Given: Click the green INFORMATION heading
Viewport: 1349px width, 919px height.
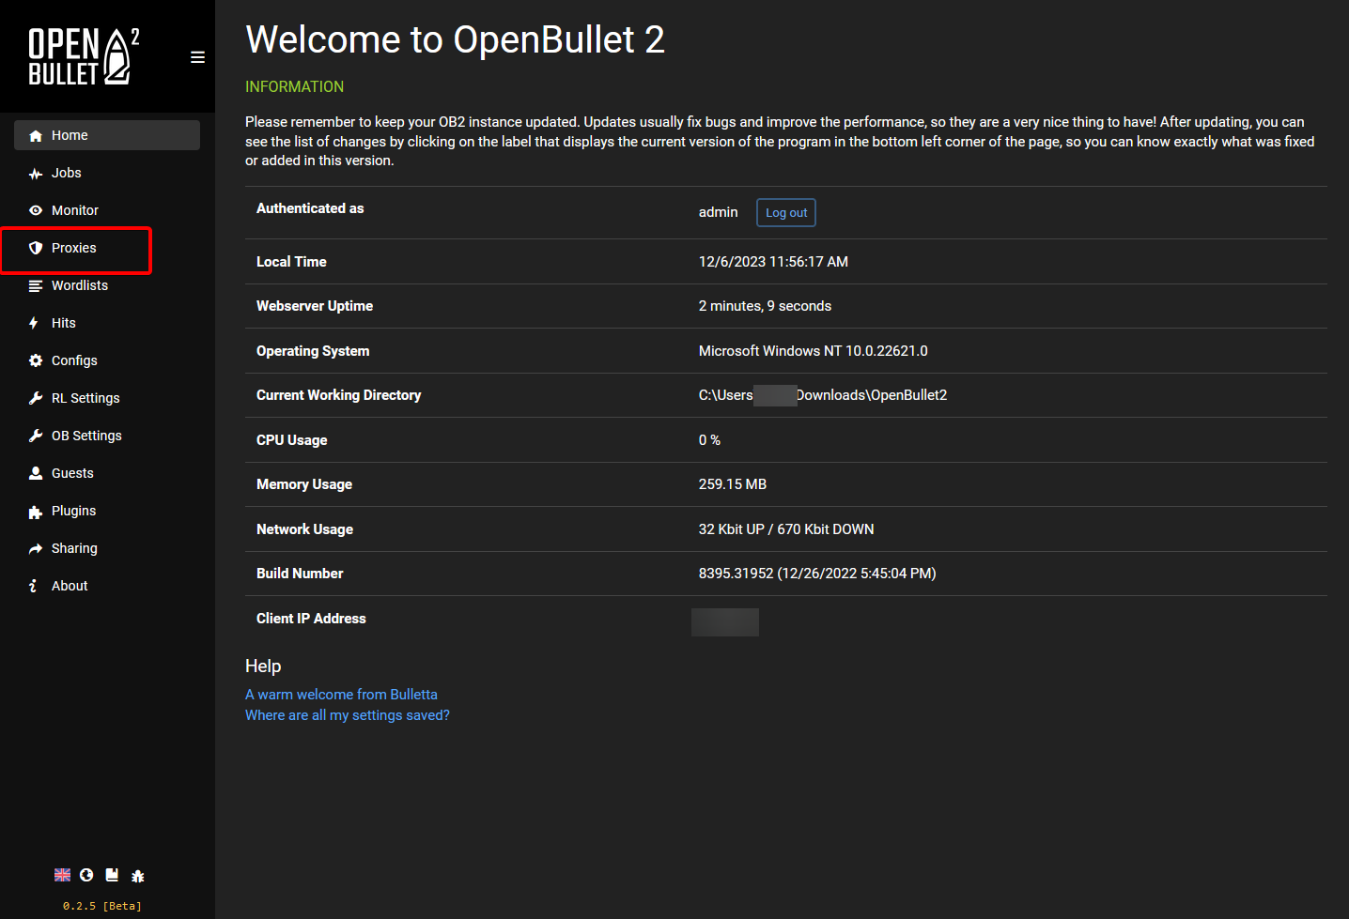Looking at the screenshot, I should [295, 86].
